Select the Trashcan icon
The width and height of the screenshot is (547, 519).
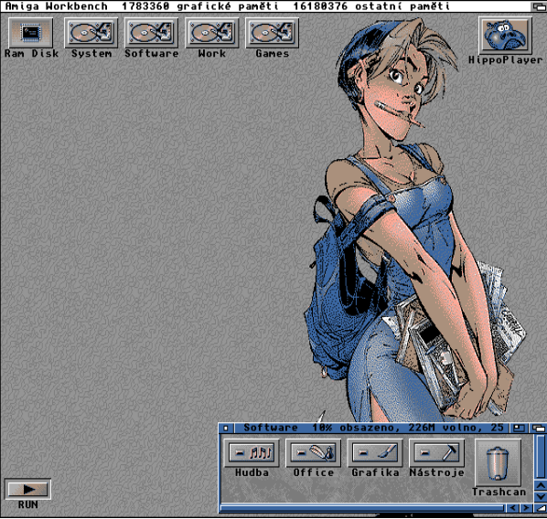(499, 462)
